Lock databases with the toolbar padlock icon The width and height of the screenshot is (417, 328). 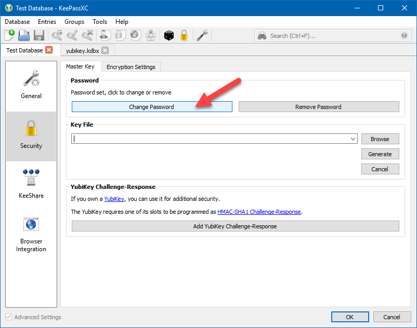click(x=184, y=35)
